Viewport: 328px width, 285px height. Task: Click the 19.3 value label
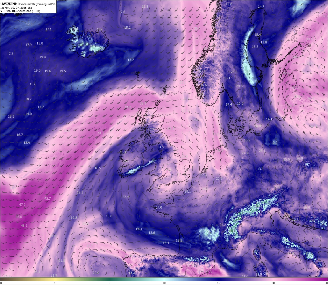(x=80, y=192)
